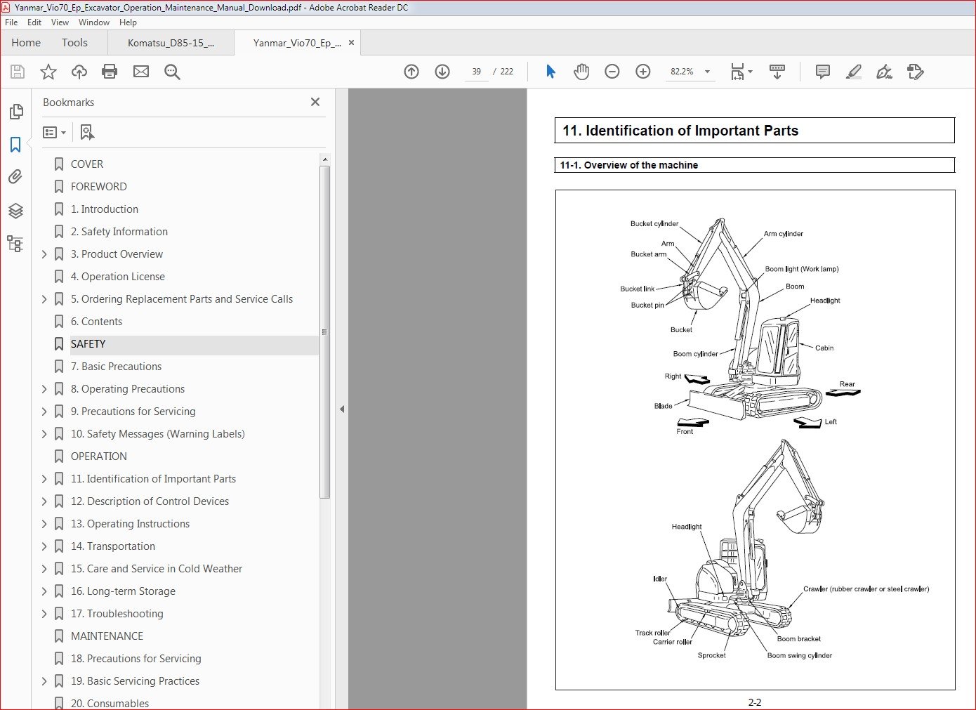This screenshot has height=710, width=976.
Task: Expand 5. Ordering Replacement Parts bookmark
Action: click(44, 299)
